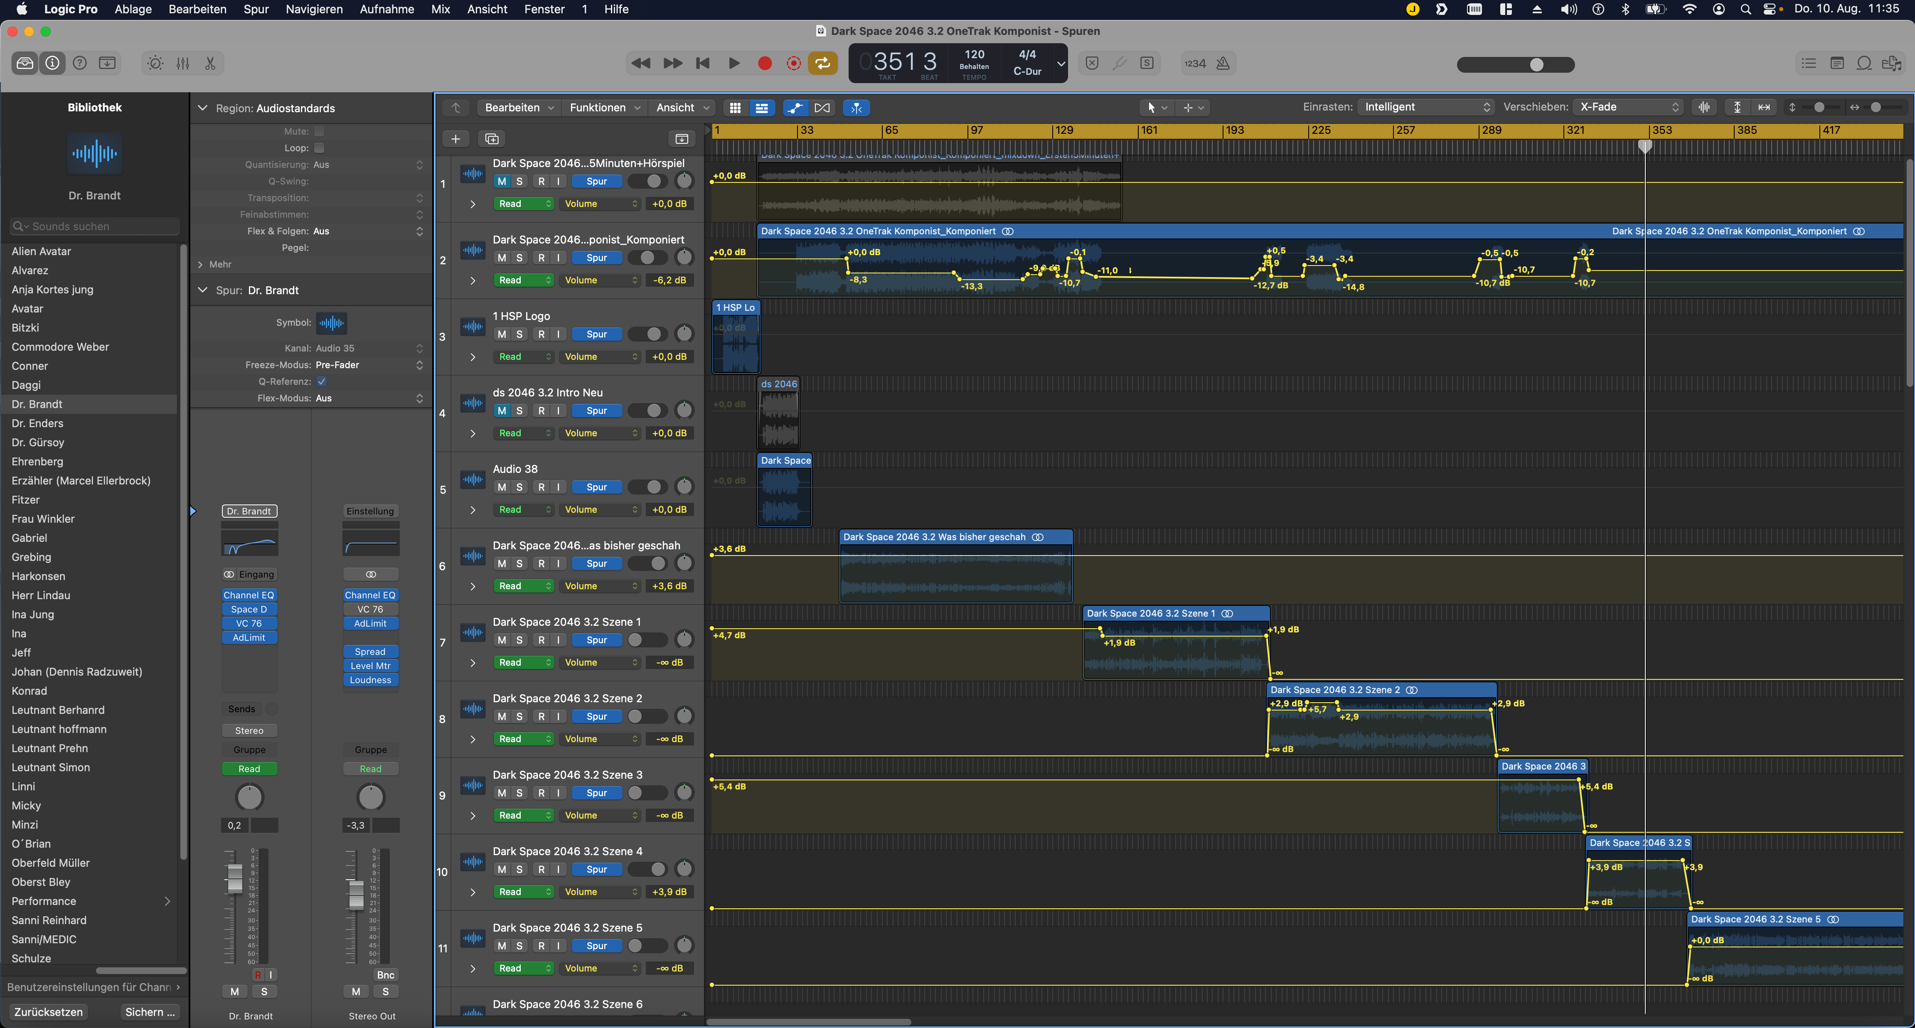Toggle on/off switch of Szene 4 track
1915x1028 pixels.
[x=647, y=869]
